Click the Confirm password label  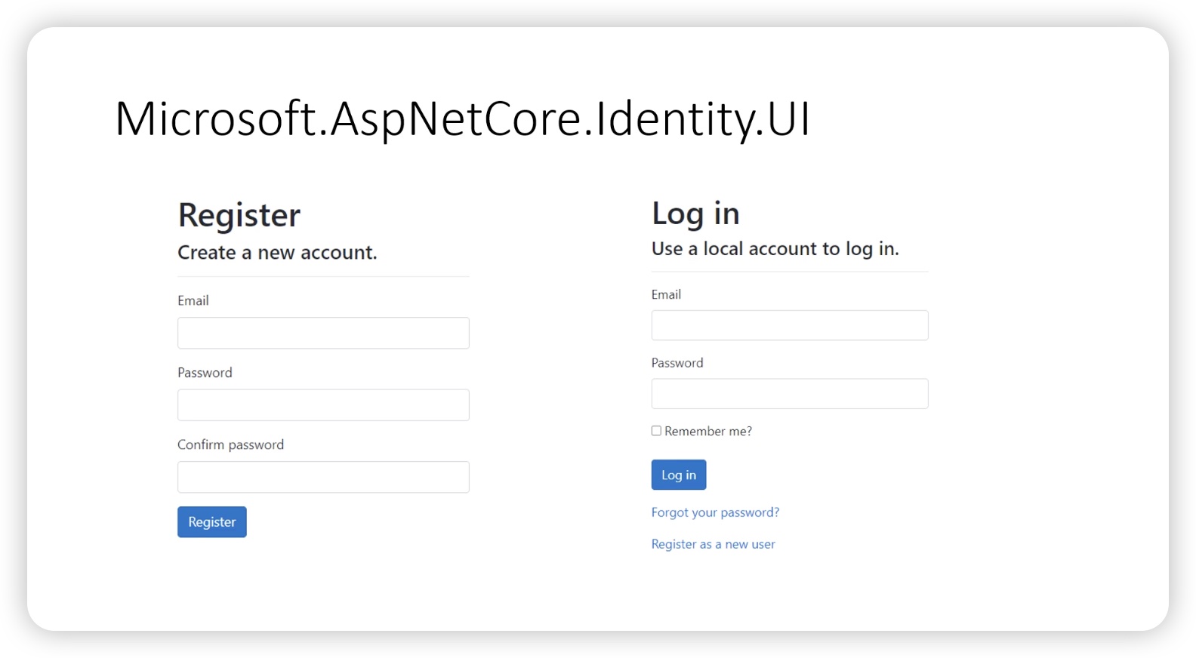[x=231, y=444]
